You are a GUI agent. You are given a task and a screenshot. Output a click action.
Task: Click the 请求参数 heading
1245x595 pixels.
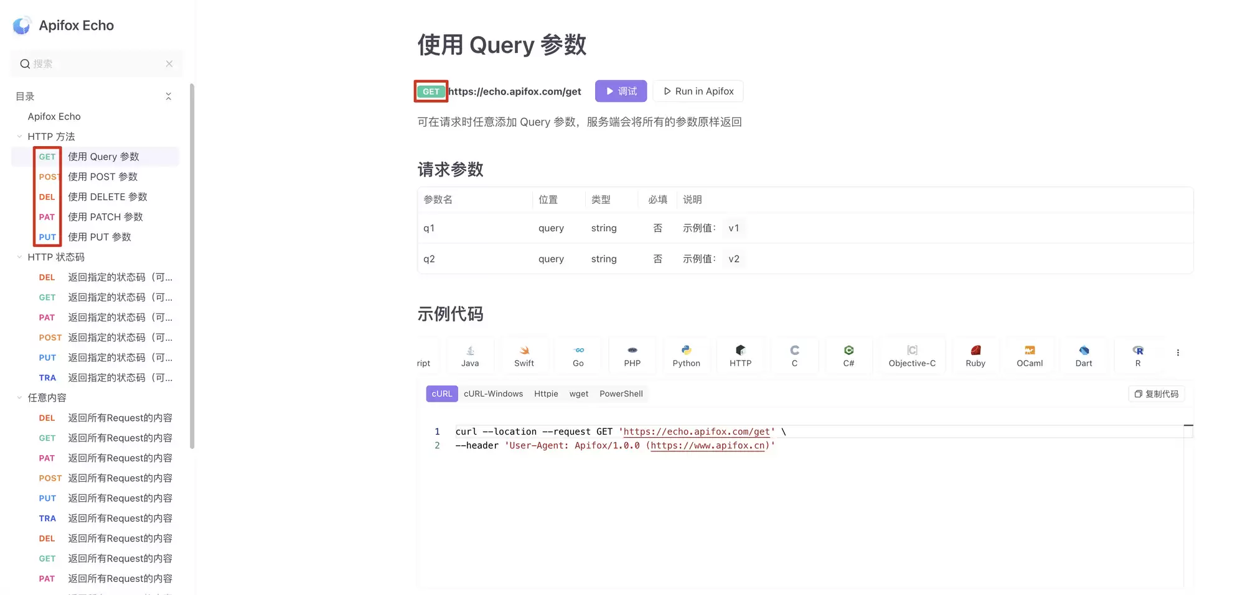450,169
